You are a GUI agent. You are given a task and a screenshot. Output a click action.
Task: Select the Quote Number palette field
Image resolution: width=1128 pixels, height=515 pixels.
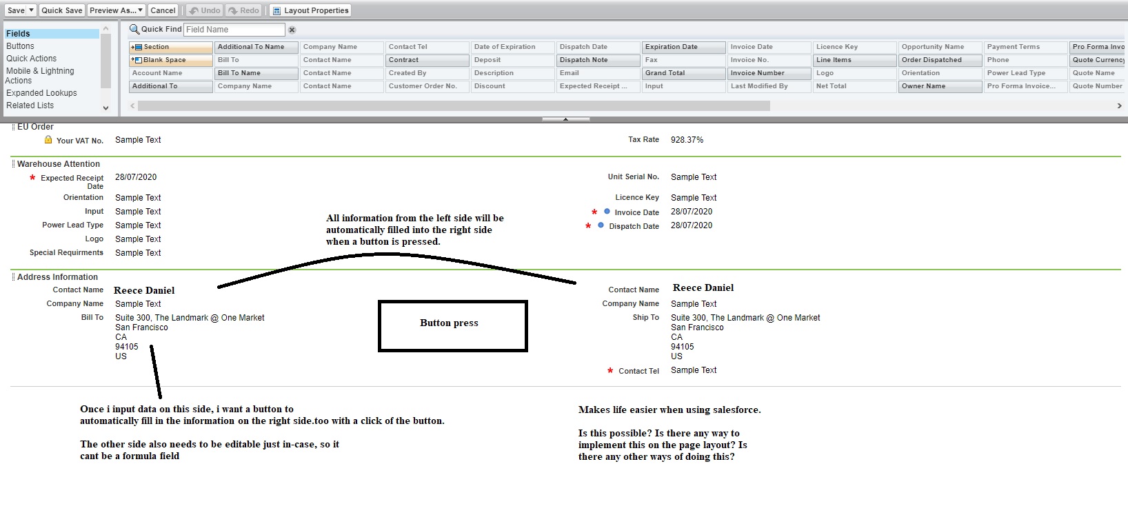1098,86
